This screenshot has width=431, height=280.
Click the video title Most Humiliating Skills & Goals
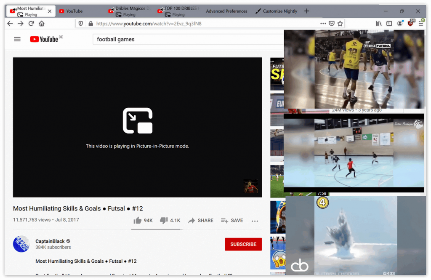[78, 208]
